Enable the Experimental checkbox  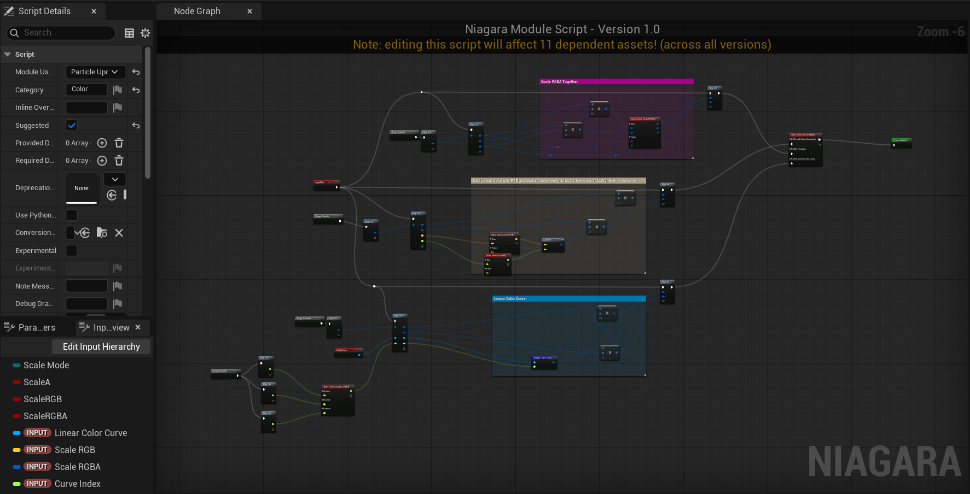[72, 251]
